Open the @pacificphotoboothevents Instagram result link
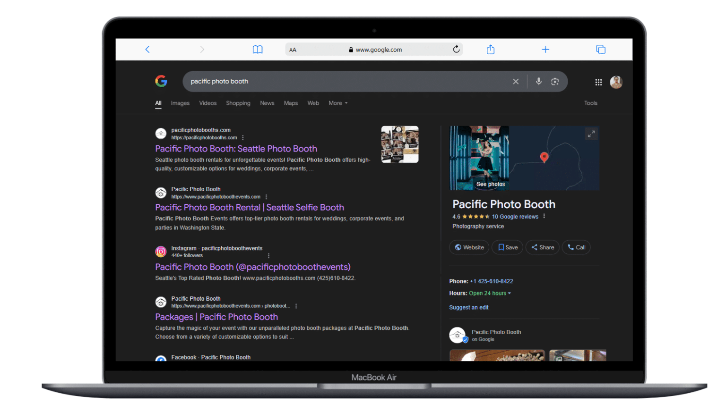 tap(253, 267)
